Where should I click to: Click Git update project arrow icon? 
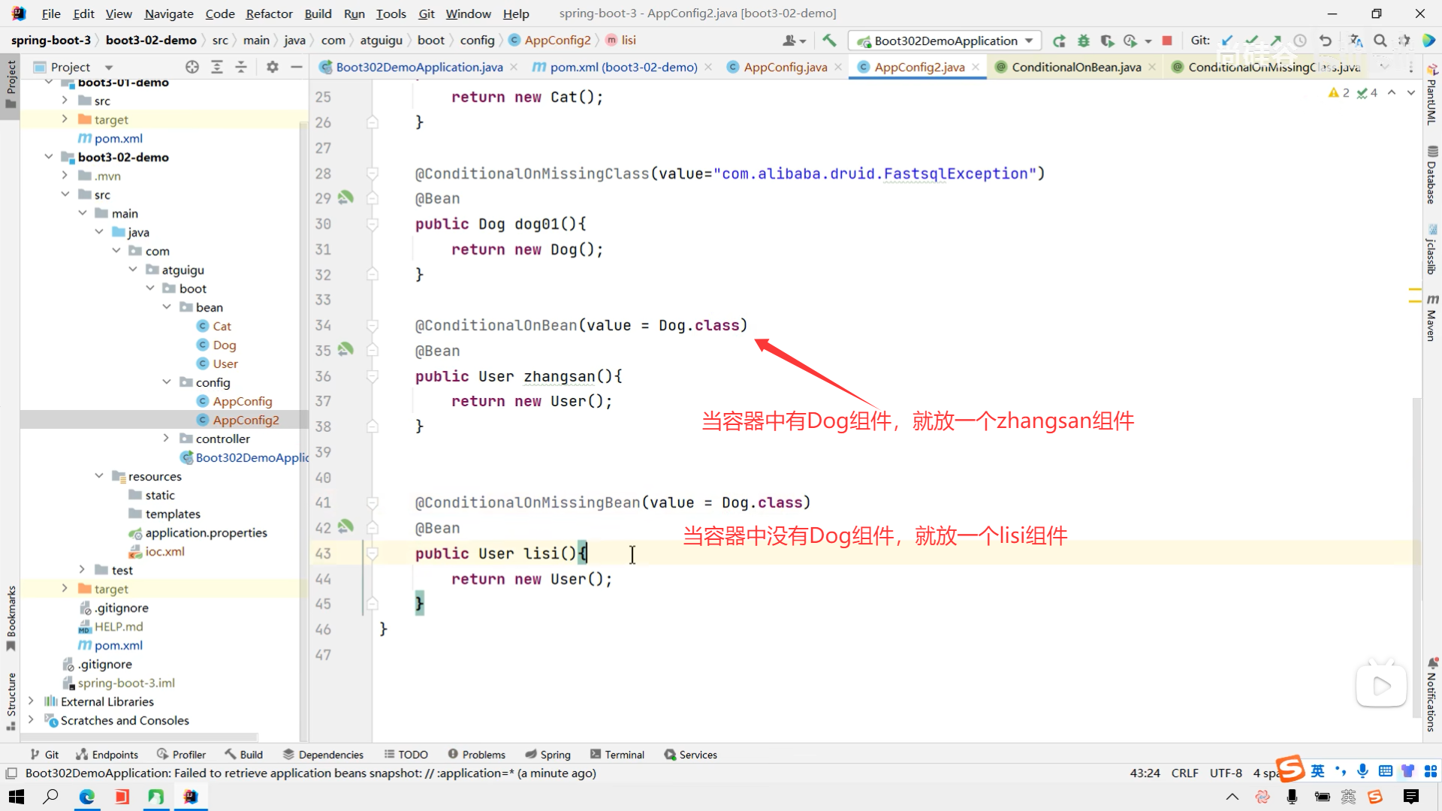click(1227, 41)
